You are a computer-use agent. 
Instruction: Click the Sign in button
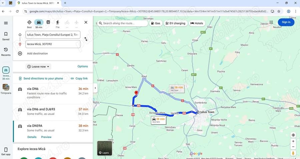(x=286, y=22)
